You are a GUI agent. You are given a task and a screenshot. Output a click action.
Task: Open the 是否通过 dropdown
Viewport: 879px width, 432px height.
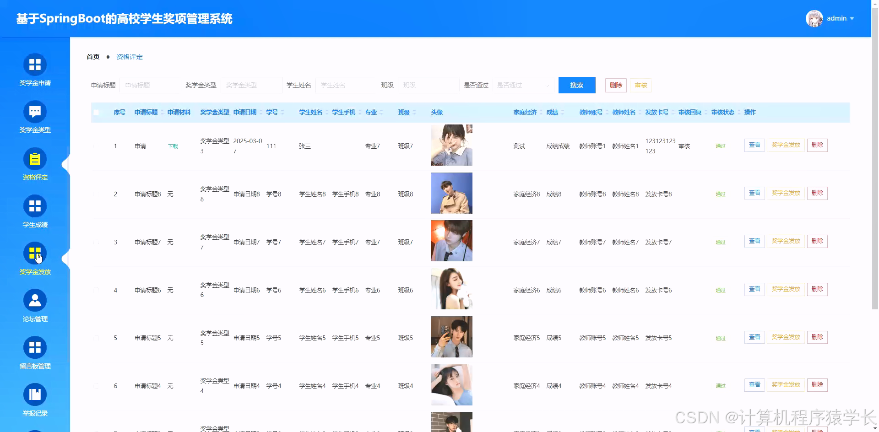pos(523,85)
